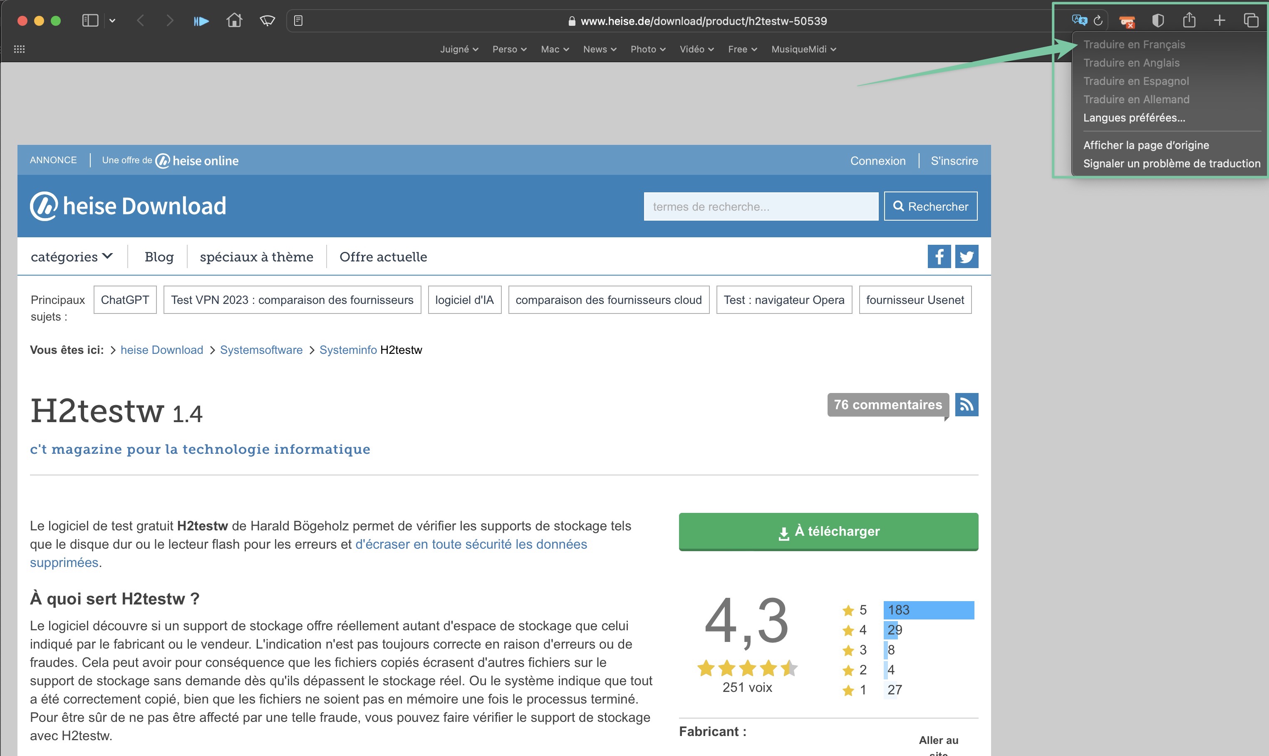The height and width of the screenshot is (756, 1269).
Task: Open the Systemsoftware breadcrumb link
Action: pyautogui.click(x=261, y=350)
